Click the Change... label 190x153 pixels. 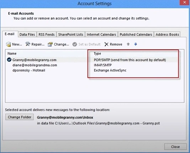[x=62, y=44]
